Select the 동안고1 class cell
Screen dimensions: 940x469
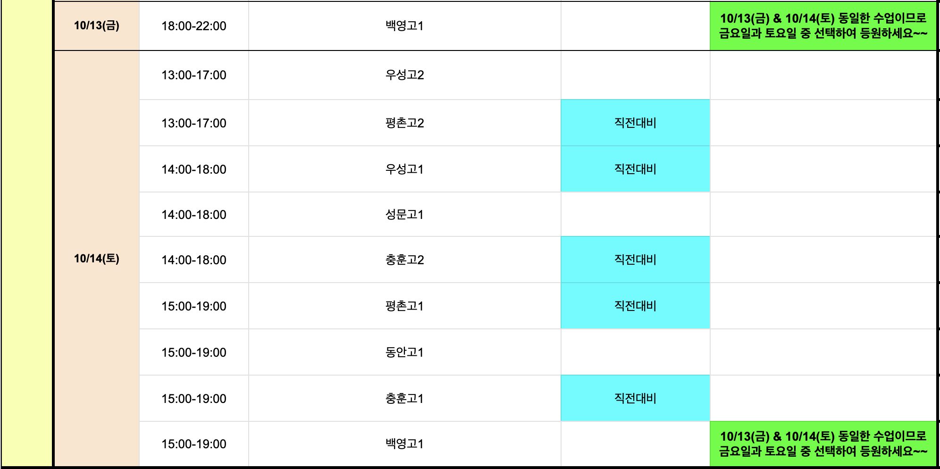(x=404, y=352)
